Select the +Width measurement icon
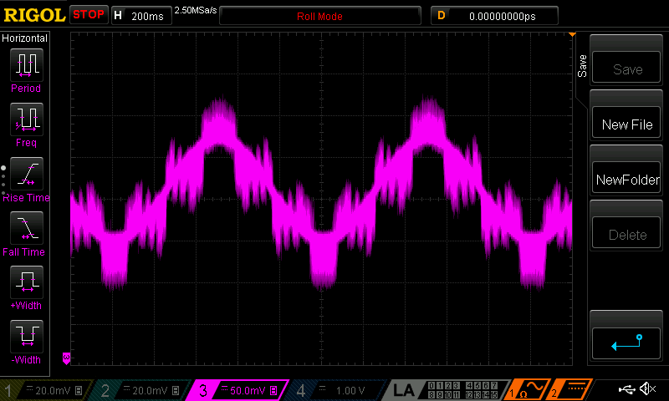 coord(27,282)
